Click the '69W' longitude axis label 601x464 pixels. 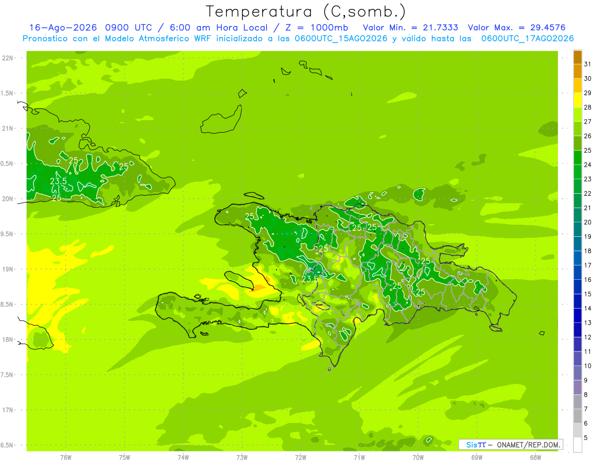(x=477, y=457)
